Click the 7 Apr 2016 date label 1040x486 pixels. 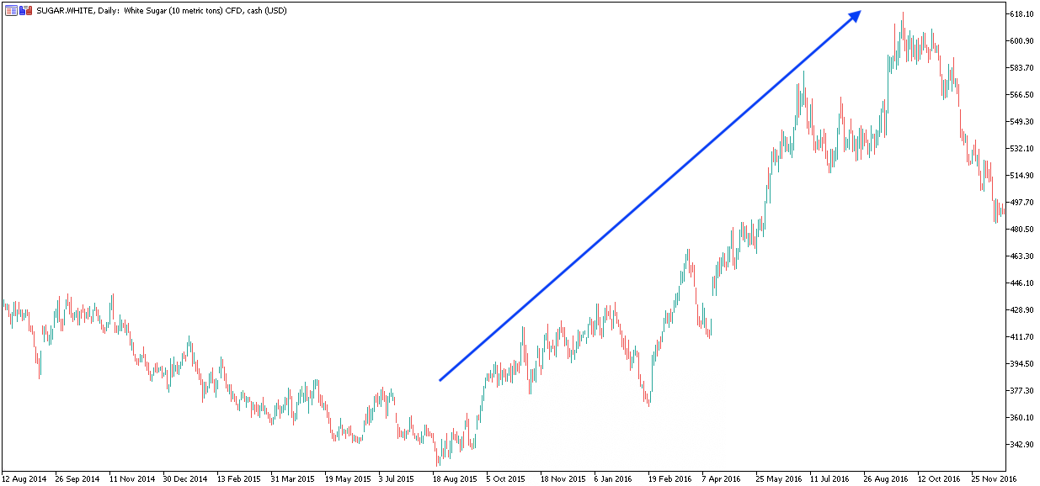(722, 478)
